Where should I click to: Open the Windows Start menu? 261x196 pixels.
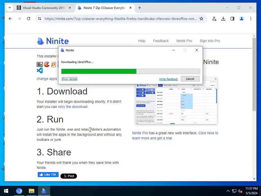click(6, 191)
